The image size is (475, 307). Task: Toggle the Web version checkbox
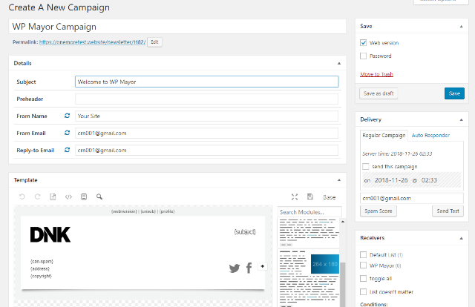[x=363, y=43]
